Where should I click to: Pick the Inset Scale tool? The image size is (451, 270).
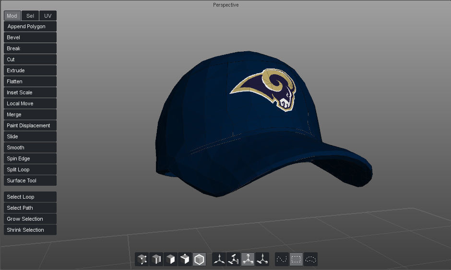(30, 92)
